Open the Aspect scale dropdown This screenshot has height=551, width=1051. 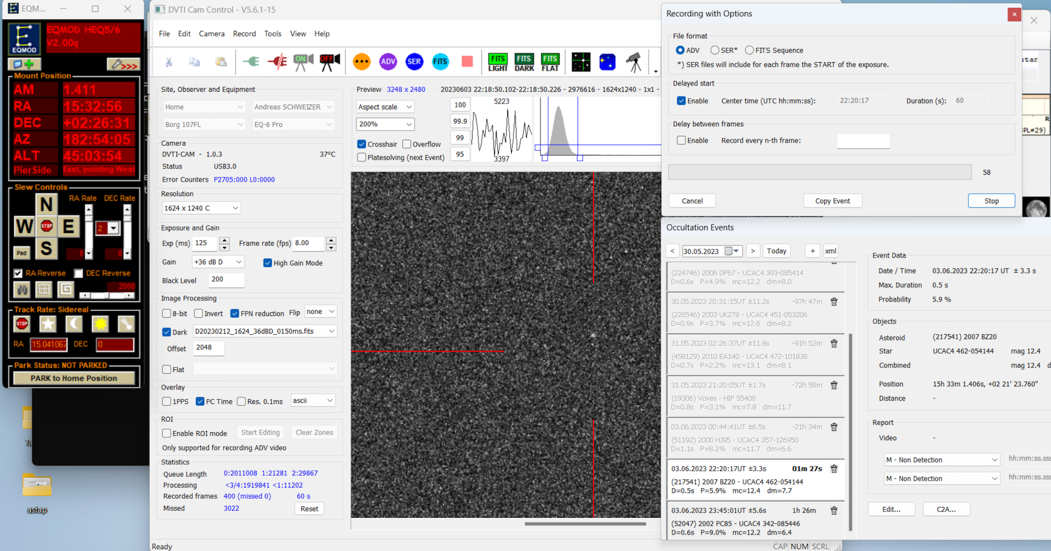coord(385,107)
